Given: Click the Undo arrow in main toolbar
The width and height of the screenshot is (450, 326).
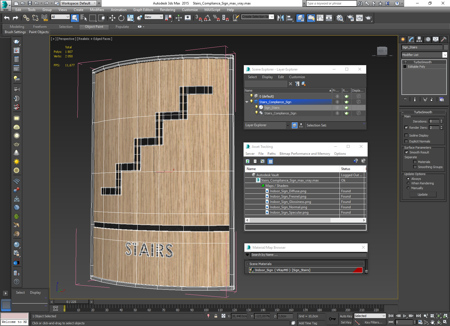Looking at the screenshot, I should (7, 18).
